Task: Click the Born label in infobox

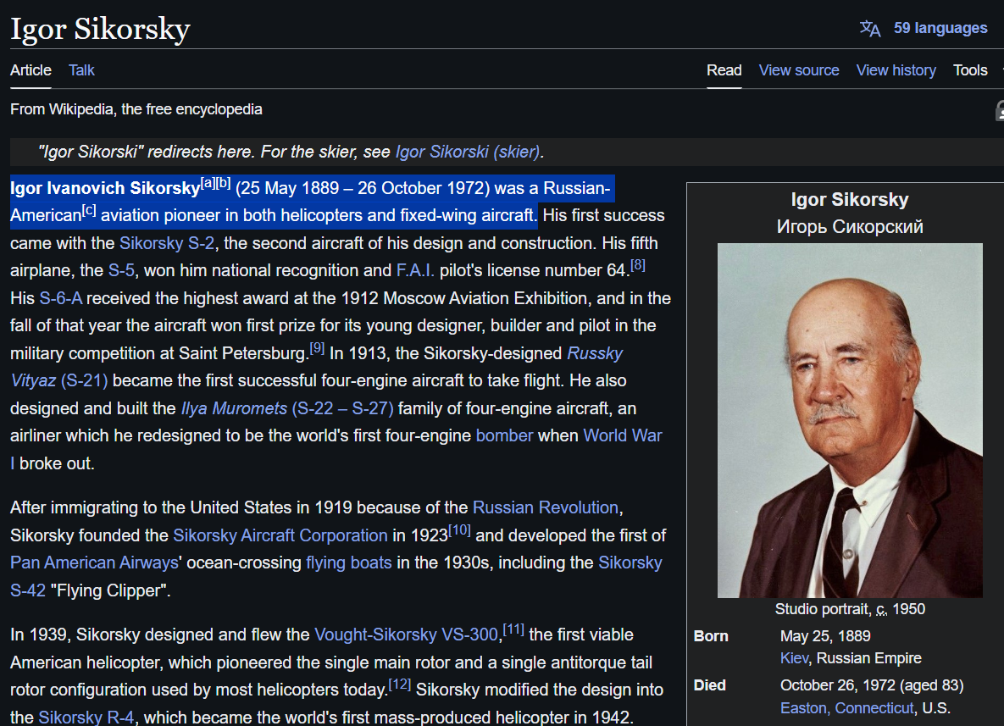Action: 711,636
